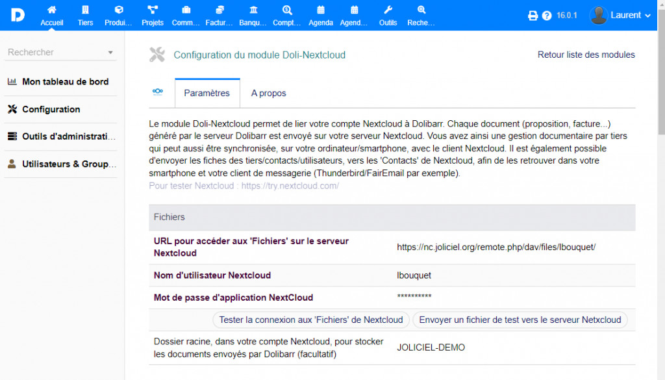Click Envoyer un fichier de test button

tap(520, 320)
